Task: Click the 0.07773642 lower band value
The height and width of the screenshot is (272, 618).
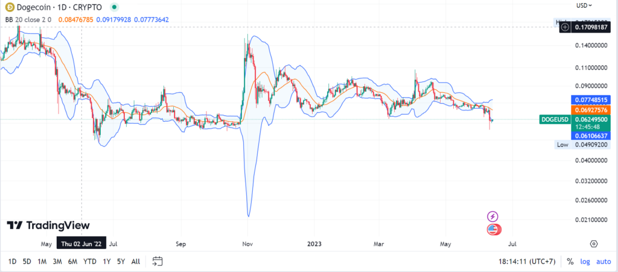Action: pos(151,19)
